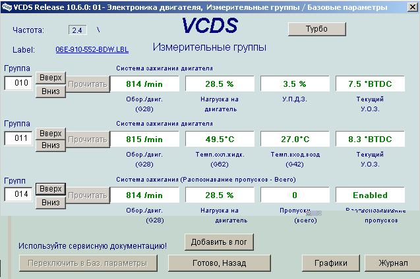Select the 8.3 °BTDC value
Screen dimensions: 420x279
tap(370, 139)
